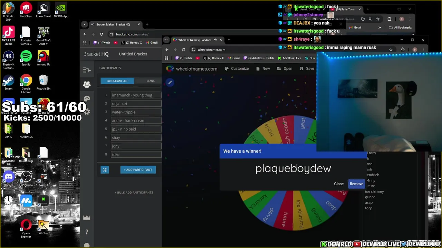This screenshot has width=442, height=248.
Task: Close the winner dialog
Action: pyautogui.click(x=339, y=184)
